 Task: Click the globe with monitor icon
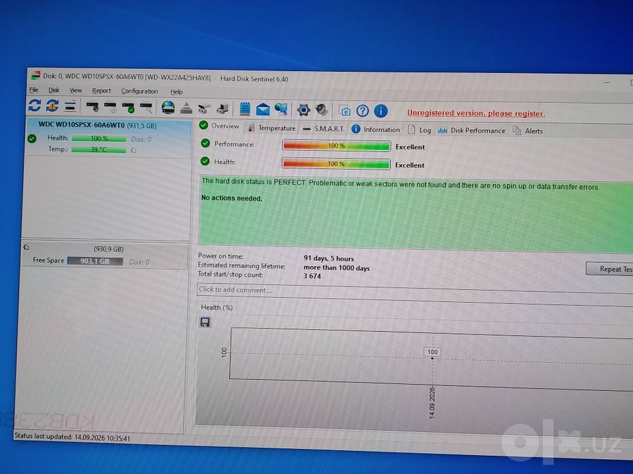(281, 109)
